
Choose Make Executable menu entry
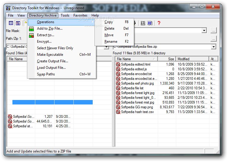62,55
